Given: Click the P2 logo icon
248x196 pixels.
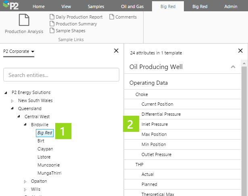Looking at the screenshot, I should (11, 6).
